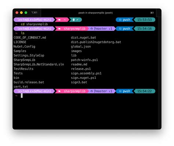Click the terminal cursor at the last prompt
Screen dimensions: 174x146
point(22,96)
